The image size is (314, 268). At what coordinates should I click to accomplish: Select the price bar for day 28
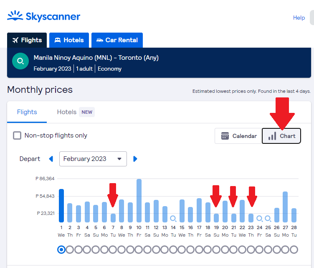pos(294,215)
